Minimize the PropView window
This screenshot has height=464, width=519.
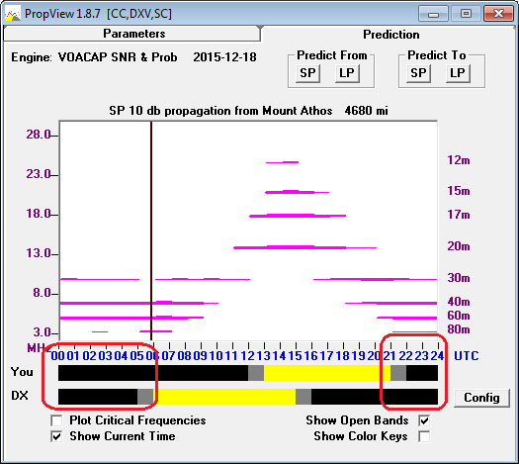[433, 14]
